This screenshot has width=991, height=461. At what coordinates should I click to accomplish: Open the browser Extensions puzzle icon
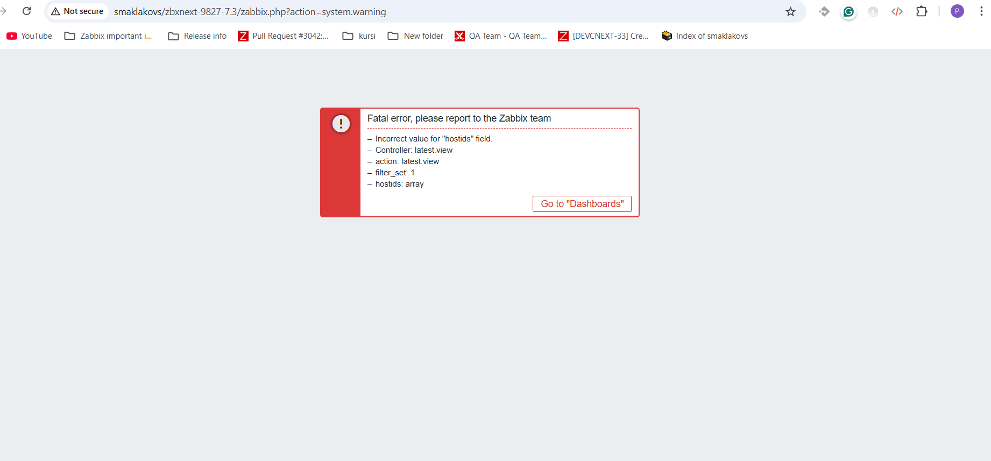(x=922, y=11)
